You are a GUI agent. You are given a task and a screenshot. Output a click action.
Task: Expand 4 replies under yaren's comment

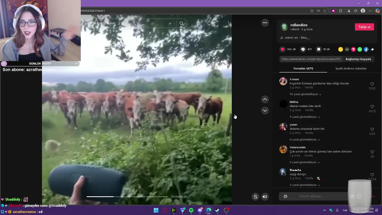(x=305, y=140)
